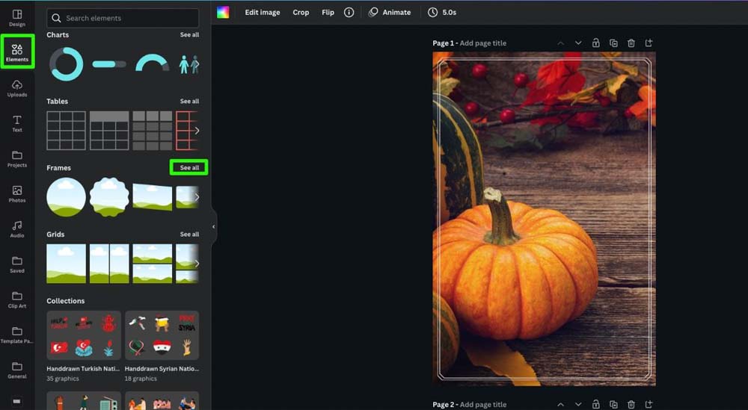
Task: Delete Page 2
Action: click(x=631, y=404)
